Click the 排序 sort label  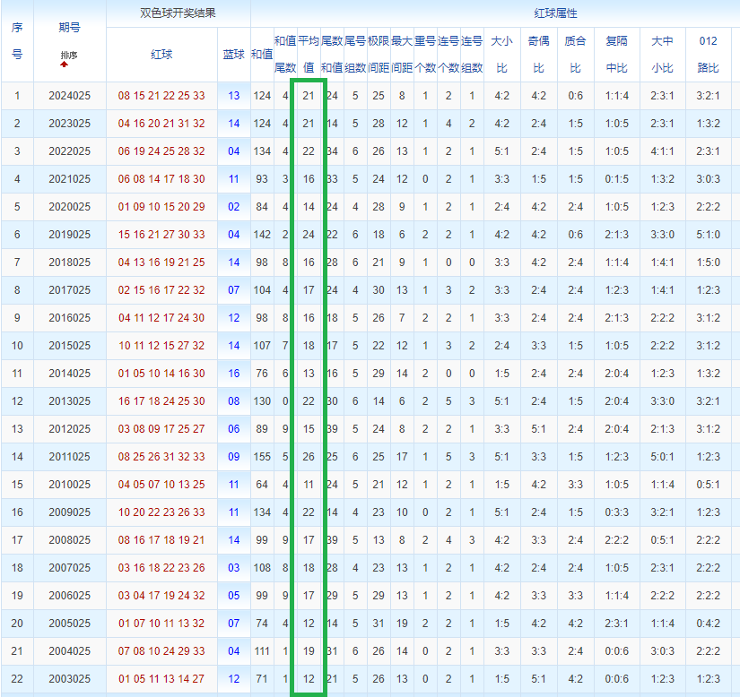tap(69, 56)
